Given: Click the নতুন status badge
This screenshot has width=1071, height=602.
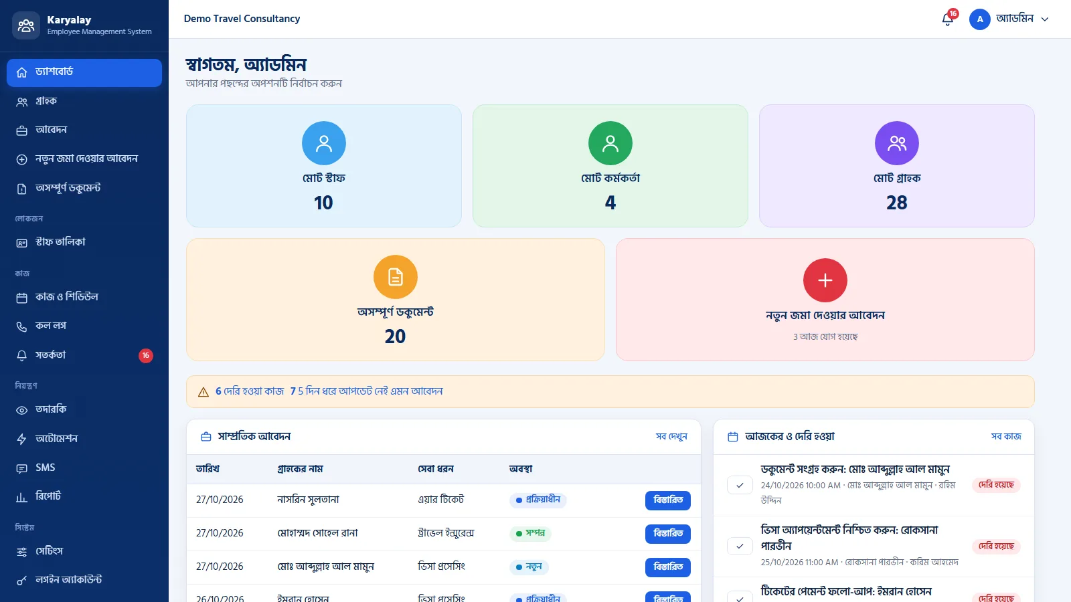Looking at the screenshot, I should click(529, 567).
